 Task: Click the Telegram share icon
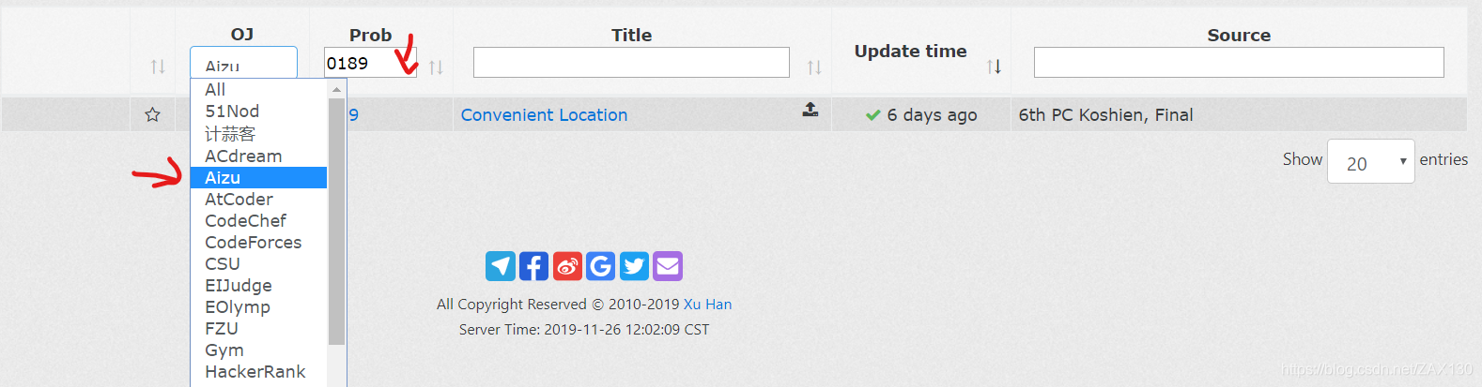click(501, 266)
